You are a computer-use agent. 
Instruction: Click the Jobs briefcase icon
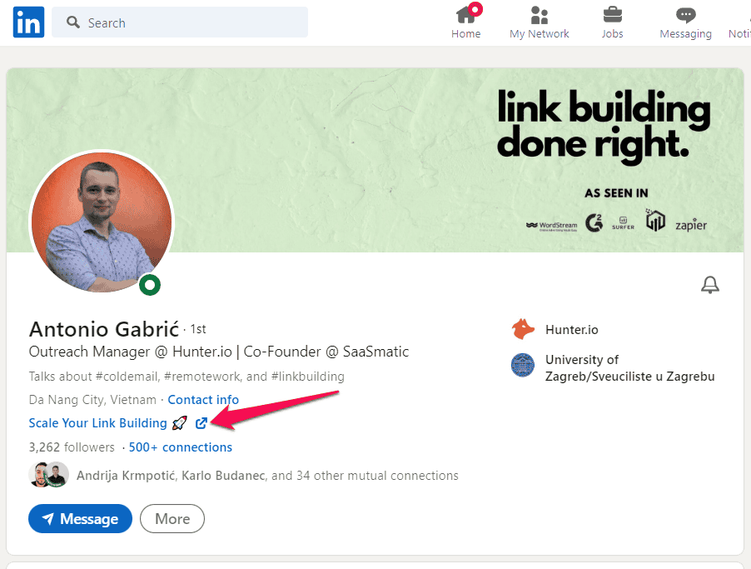pyautogui.click(x=612, y=15)
